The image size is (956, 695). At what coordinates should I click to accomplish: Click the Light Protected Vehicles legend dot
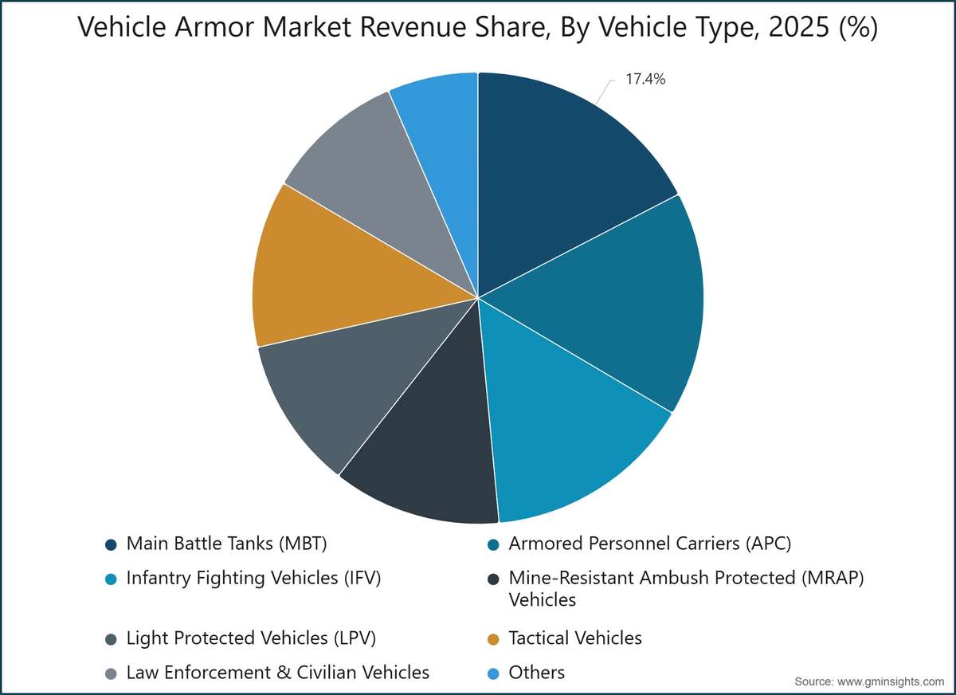tap(111, 638)
